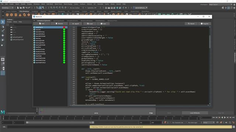The height and width of the screenshot is (132, 236).
Task: Select the arrow Select tool in toolbox
Action: coord(3,22)
